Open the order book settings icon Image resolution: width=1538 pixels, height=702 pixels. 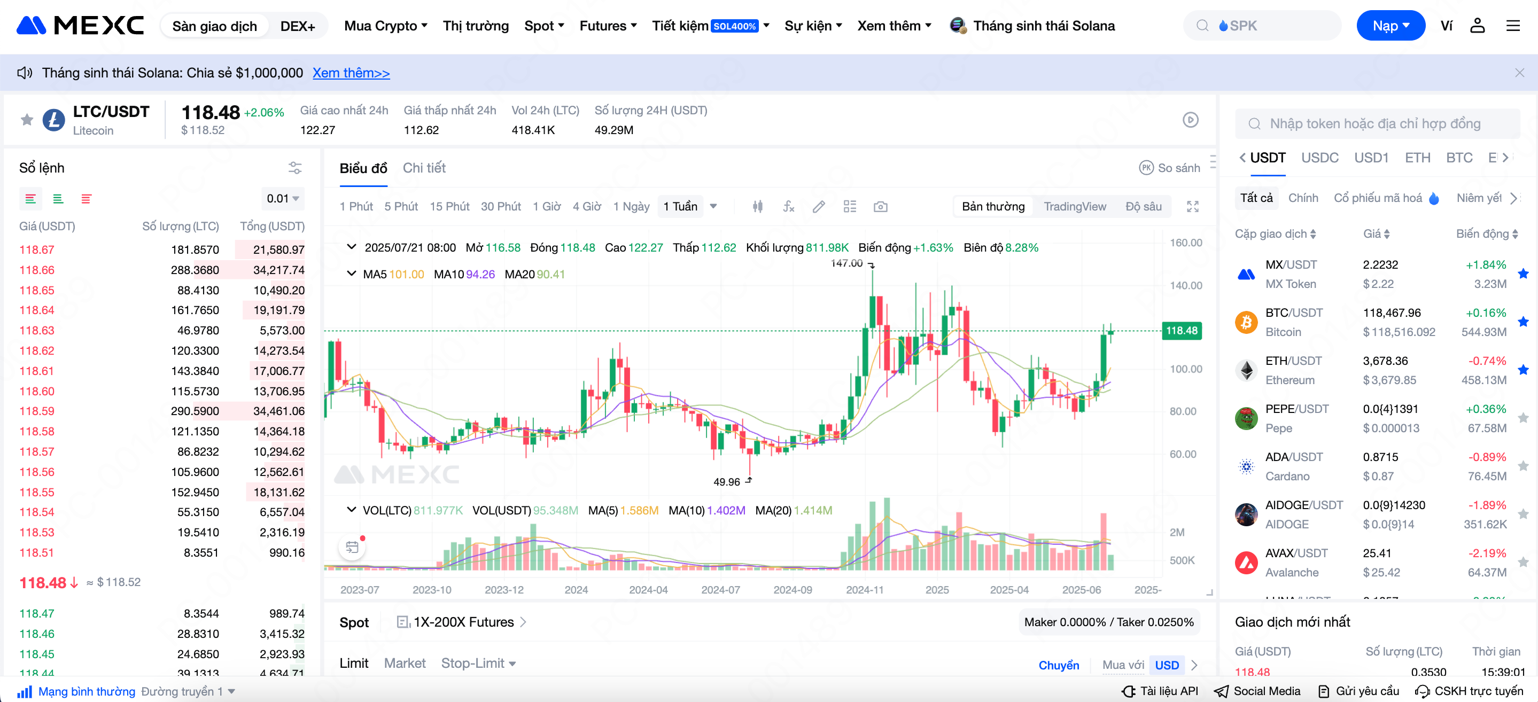click(x=295, y=168)
